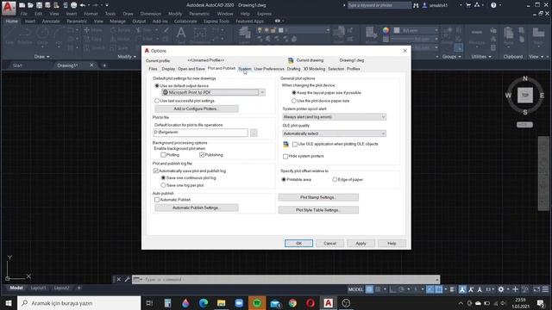552x310 pixels.
Task: Open Google Chrome from the taskbar
Action: click(292, 303)
